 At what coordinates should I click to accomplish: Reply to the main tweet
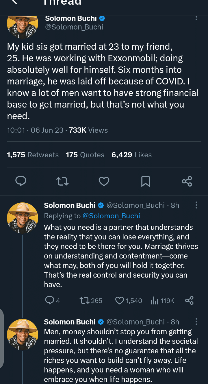click(21, 181)
